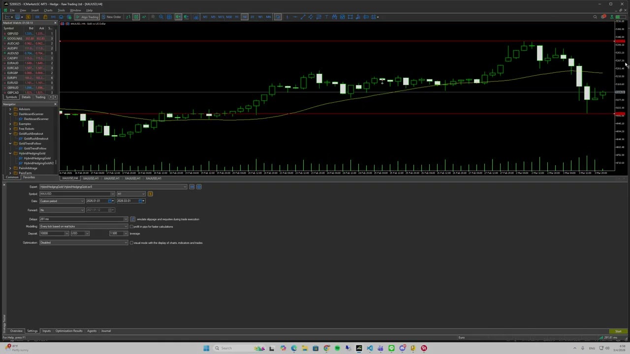The height and width of the screenshot is (354, 630).
Task: Open the leverage 1:500 dropdown
Action: [x=119, y=234]
